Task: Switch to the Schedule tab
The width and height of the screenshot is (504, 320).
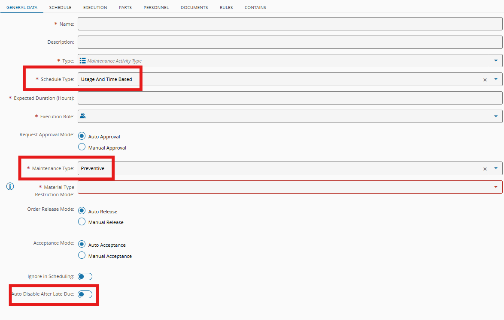Action: click(60, 7)
